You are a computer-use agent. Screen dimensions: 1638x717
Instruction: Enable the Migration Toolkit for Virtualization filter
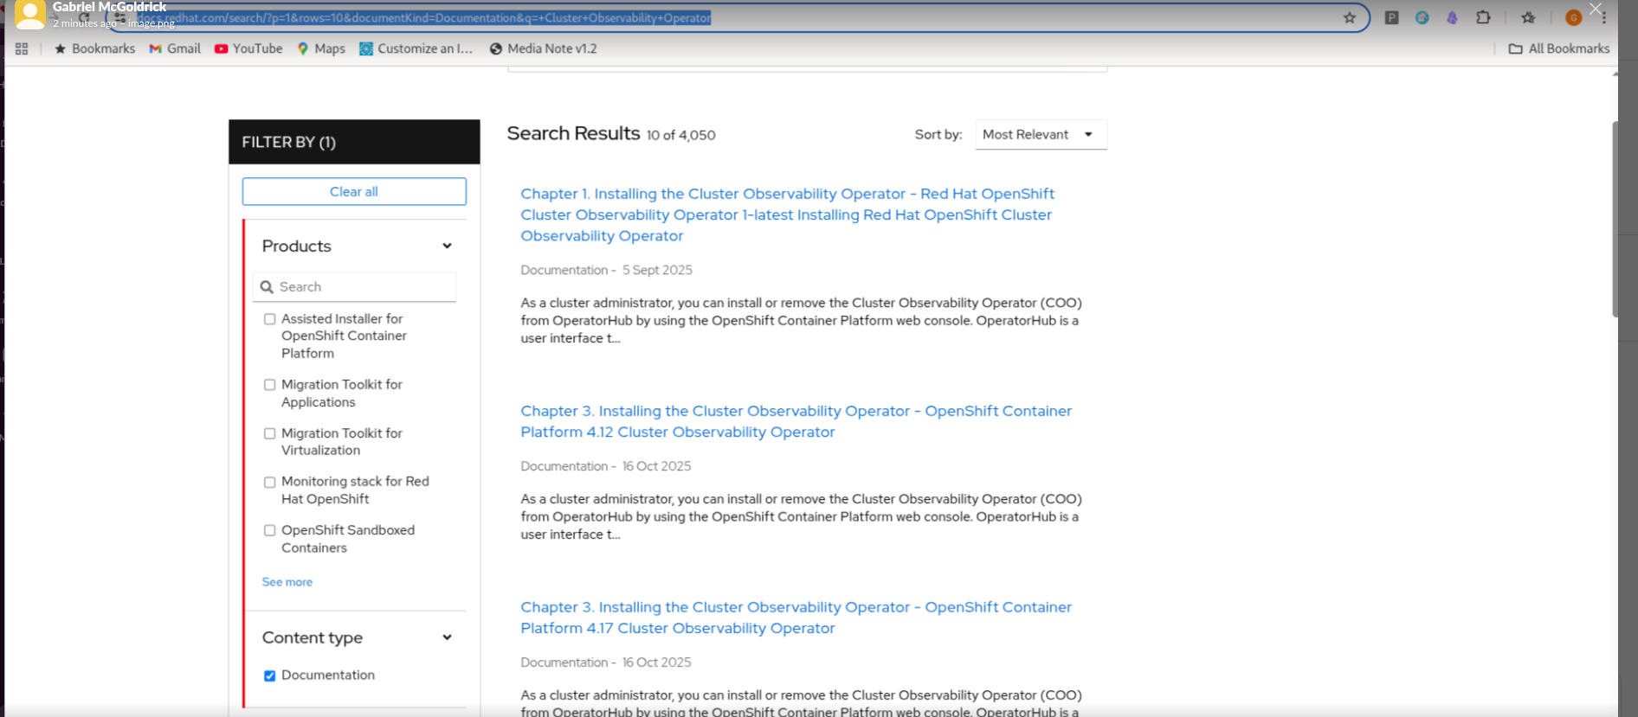click(x=270, y=433)
